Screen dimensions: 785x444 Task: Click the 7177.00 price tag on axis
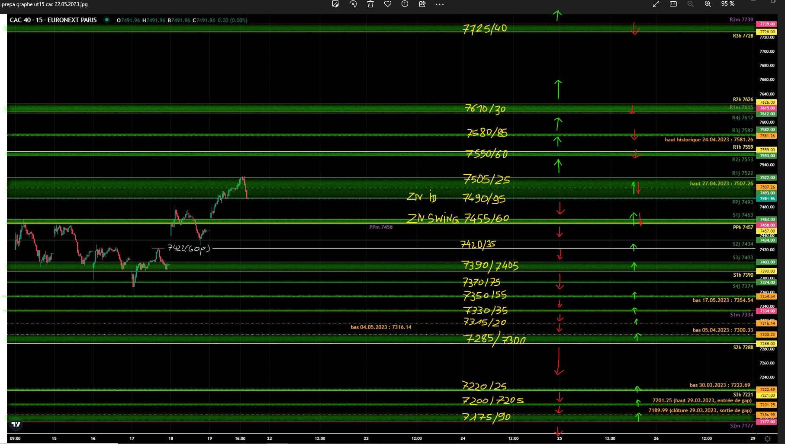[767, 422]
